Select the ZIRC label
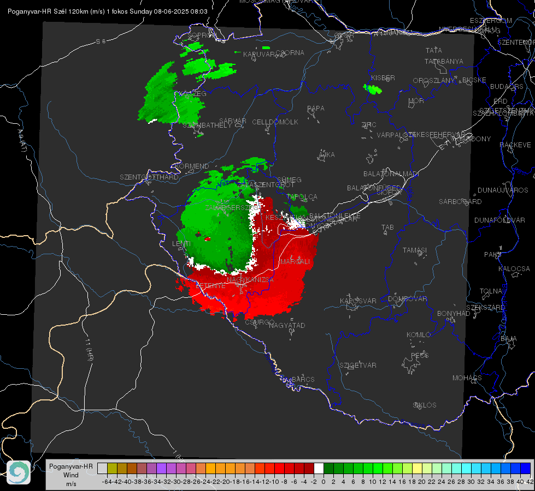The height and width of the screenshot is (491, 535). point(369,125)
